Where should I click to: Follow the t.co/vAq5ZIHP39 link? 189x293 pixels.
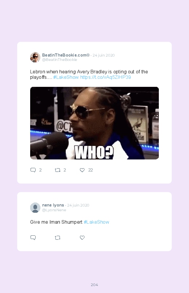pyautogui.click(x=105, y=77)
